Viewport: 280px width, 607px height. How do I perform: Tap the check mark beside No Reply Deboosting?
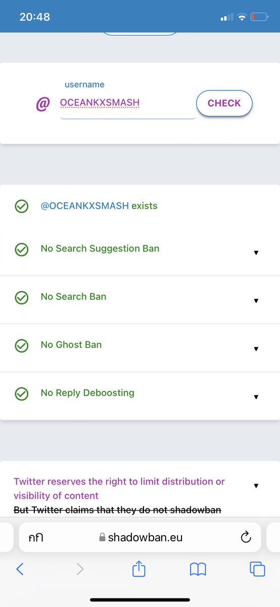[22, 394]
